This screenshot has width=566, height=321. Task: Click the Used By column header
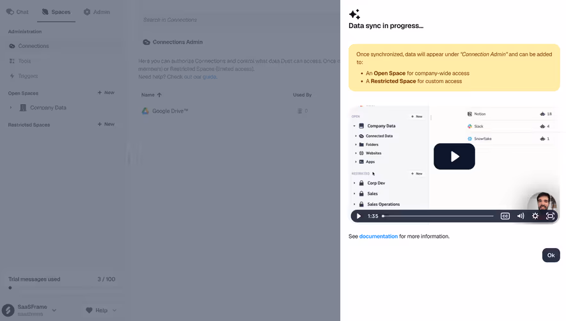(302, 95)
